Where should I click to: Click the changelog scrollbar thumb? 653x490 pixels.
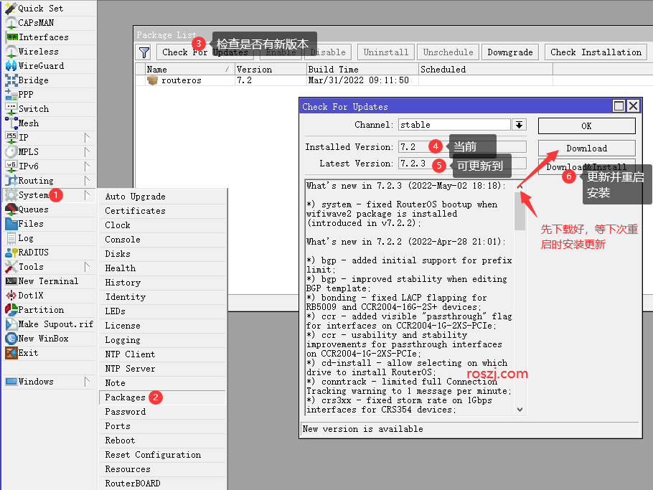point(520,211)
